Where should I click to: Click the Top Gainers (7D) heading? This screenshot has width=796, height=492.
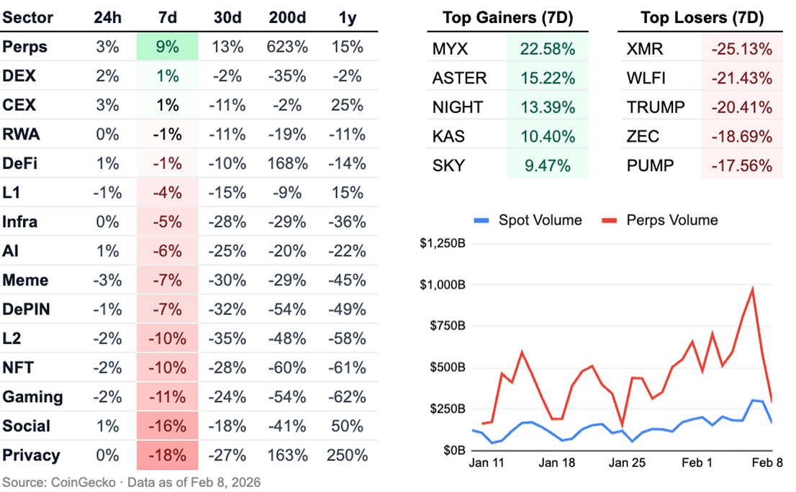508,17
